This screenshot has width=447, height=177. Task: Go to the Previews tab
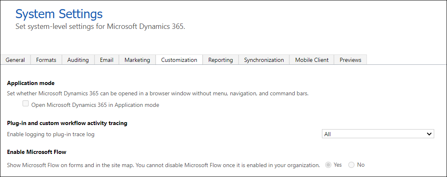tap(350, 60)
